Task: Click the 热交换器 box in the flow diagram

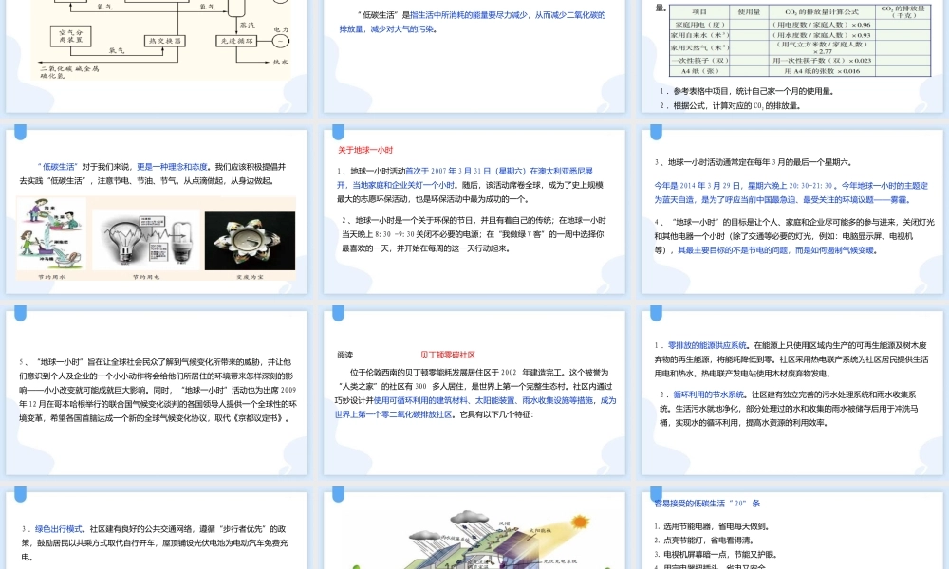Action: tap(164, 41)
